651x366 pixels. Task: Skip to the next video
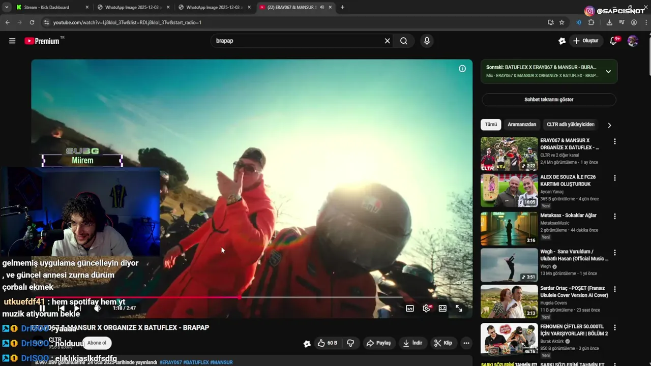77,308
